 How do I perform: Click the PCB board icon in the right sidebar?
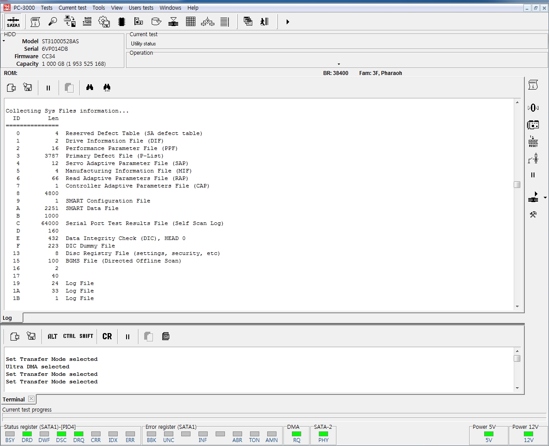[533, 125]
